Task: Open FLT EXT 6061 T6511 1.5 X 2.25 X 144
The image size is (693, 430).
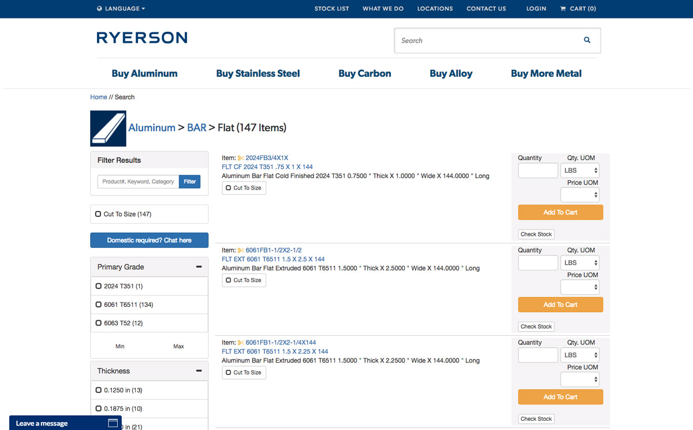Action: pyautogui.click(x=275, y=351)
